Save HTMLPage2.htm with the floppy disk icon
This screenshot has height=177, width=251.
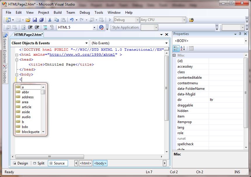pyautogui.click(x=35, y=20)
